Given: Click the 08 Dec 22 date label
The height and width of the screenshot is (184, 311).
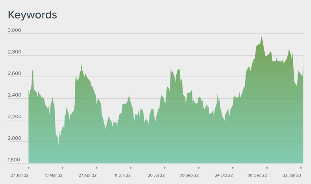Looking at the screenshot, I should click(257, 175).
